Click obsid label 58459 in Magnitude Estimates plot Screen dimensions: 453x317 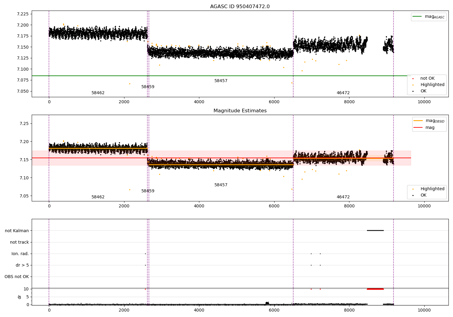[x=148, y=191]
